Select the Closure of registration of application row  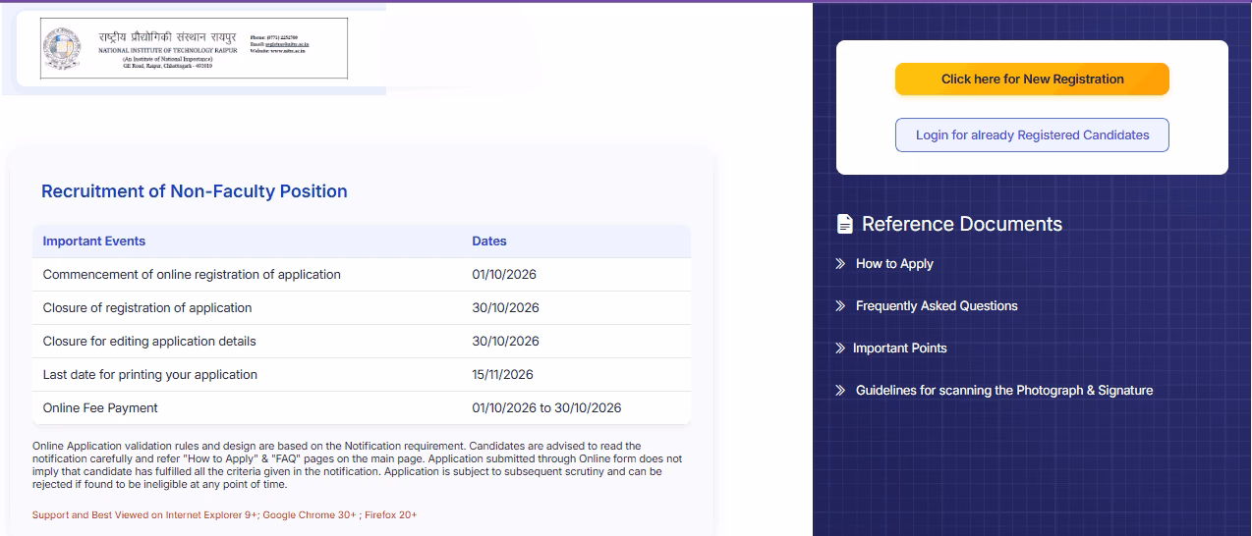coord(362,308)
